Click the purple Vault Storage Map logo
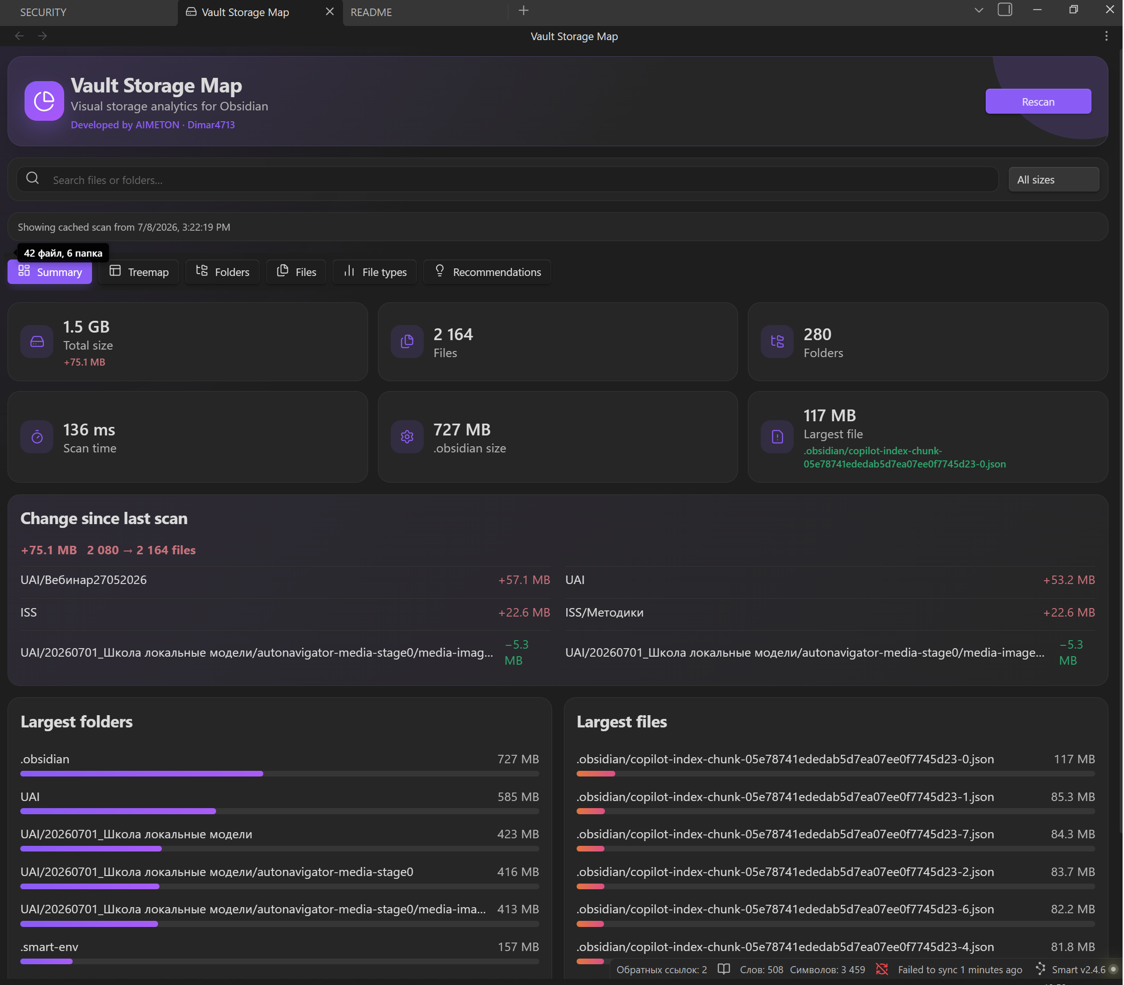The height and width of the screenshot is (985, 1124). [44, 101]
